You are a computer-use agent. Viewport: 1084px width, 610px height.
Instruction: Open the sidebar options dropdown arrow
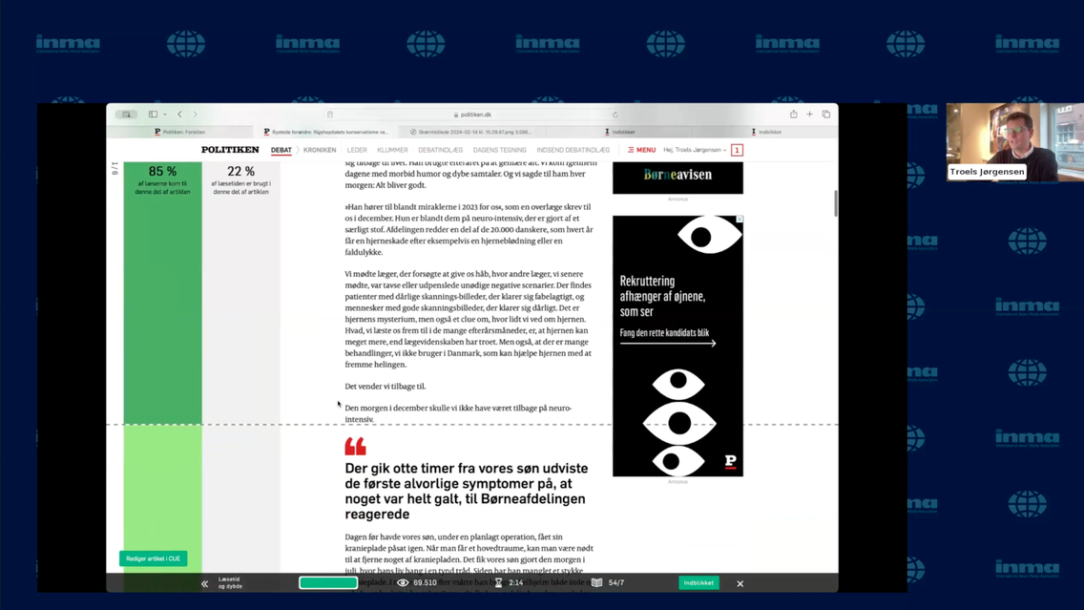tap(165, 115)
